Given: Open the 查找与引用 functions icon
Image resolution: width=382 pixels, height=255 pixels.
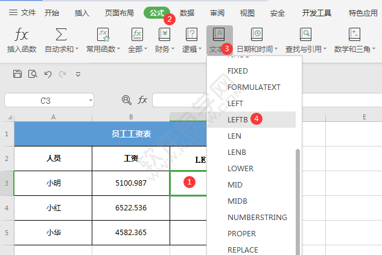Looking at the screenshot, I should pyautogui.click(x=305, y=34).
